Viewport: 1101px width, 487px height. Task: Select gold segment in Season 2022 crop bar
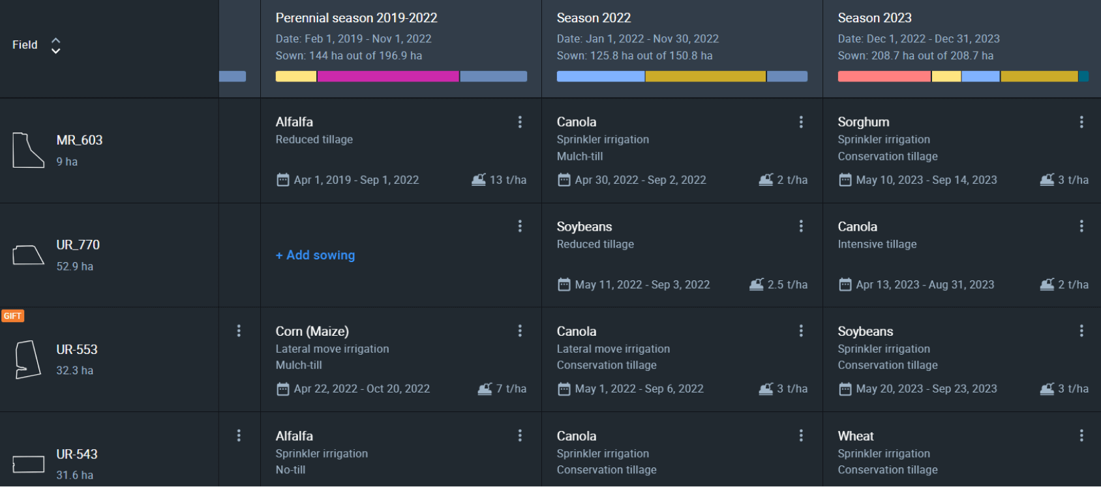coord(705,76)
